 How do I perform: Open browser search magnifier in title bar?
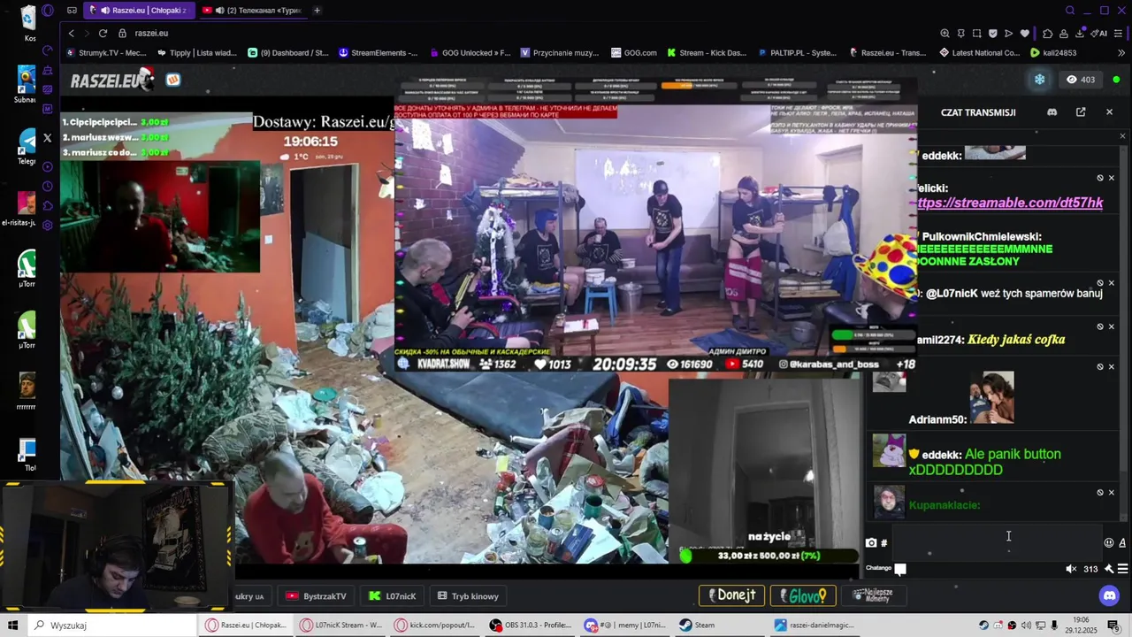(x=1070, y=11)
